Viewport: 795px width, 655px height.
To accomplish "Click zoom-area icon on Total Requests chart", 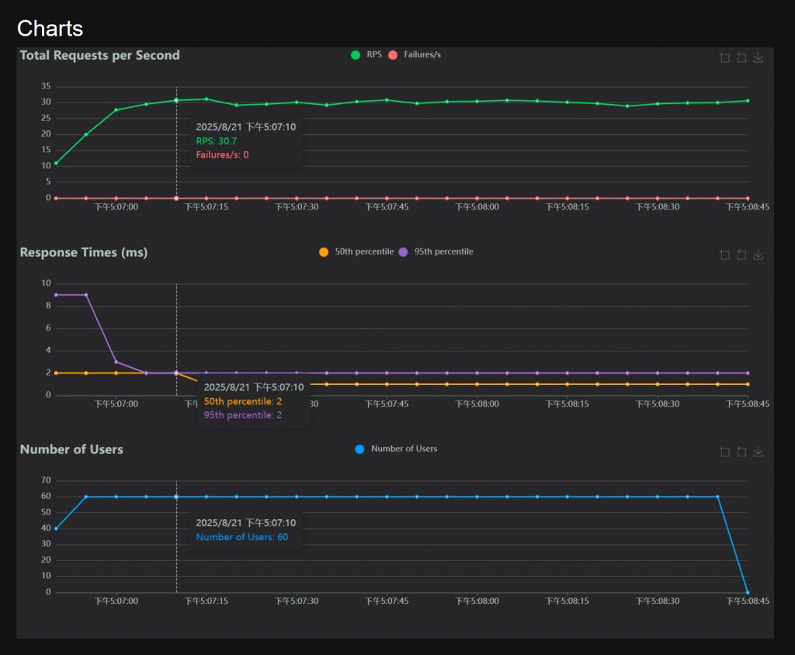I will [724, 58].
